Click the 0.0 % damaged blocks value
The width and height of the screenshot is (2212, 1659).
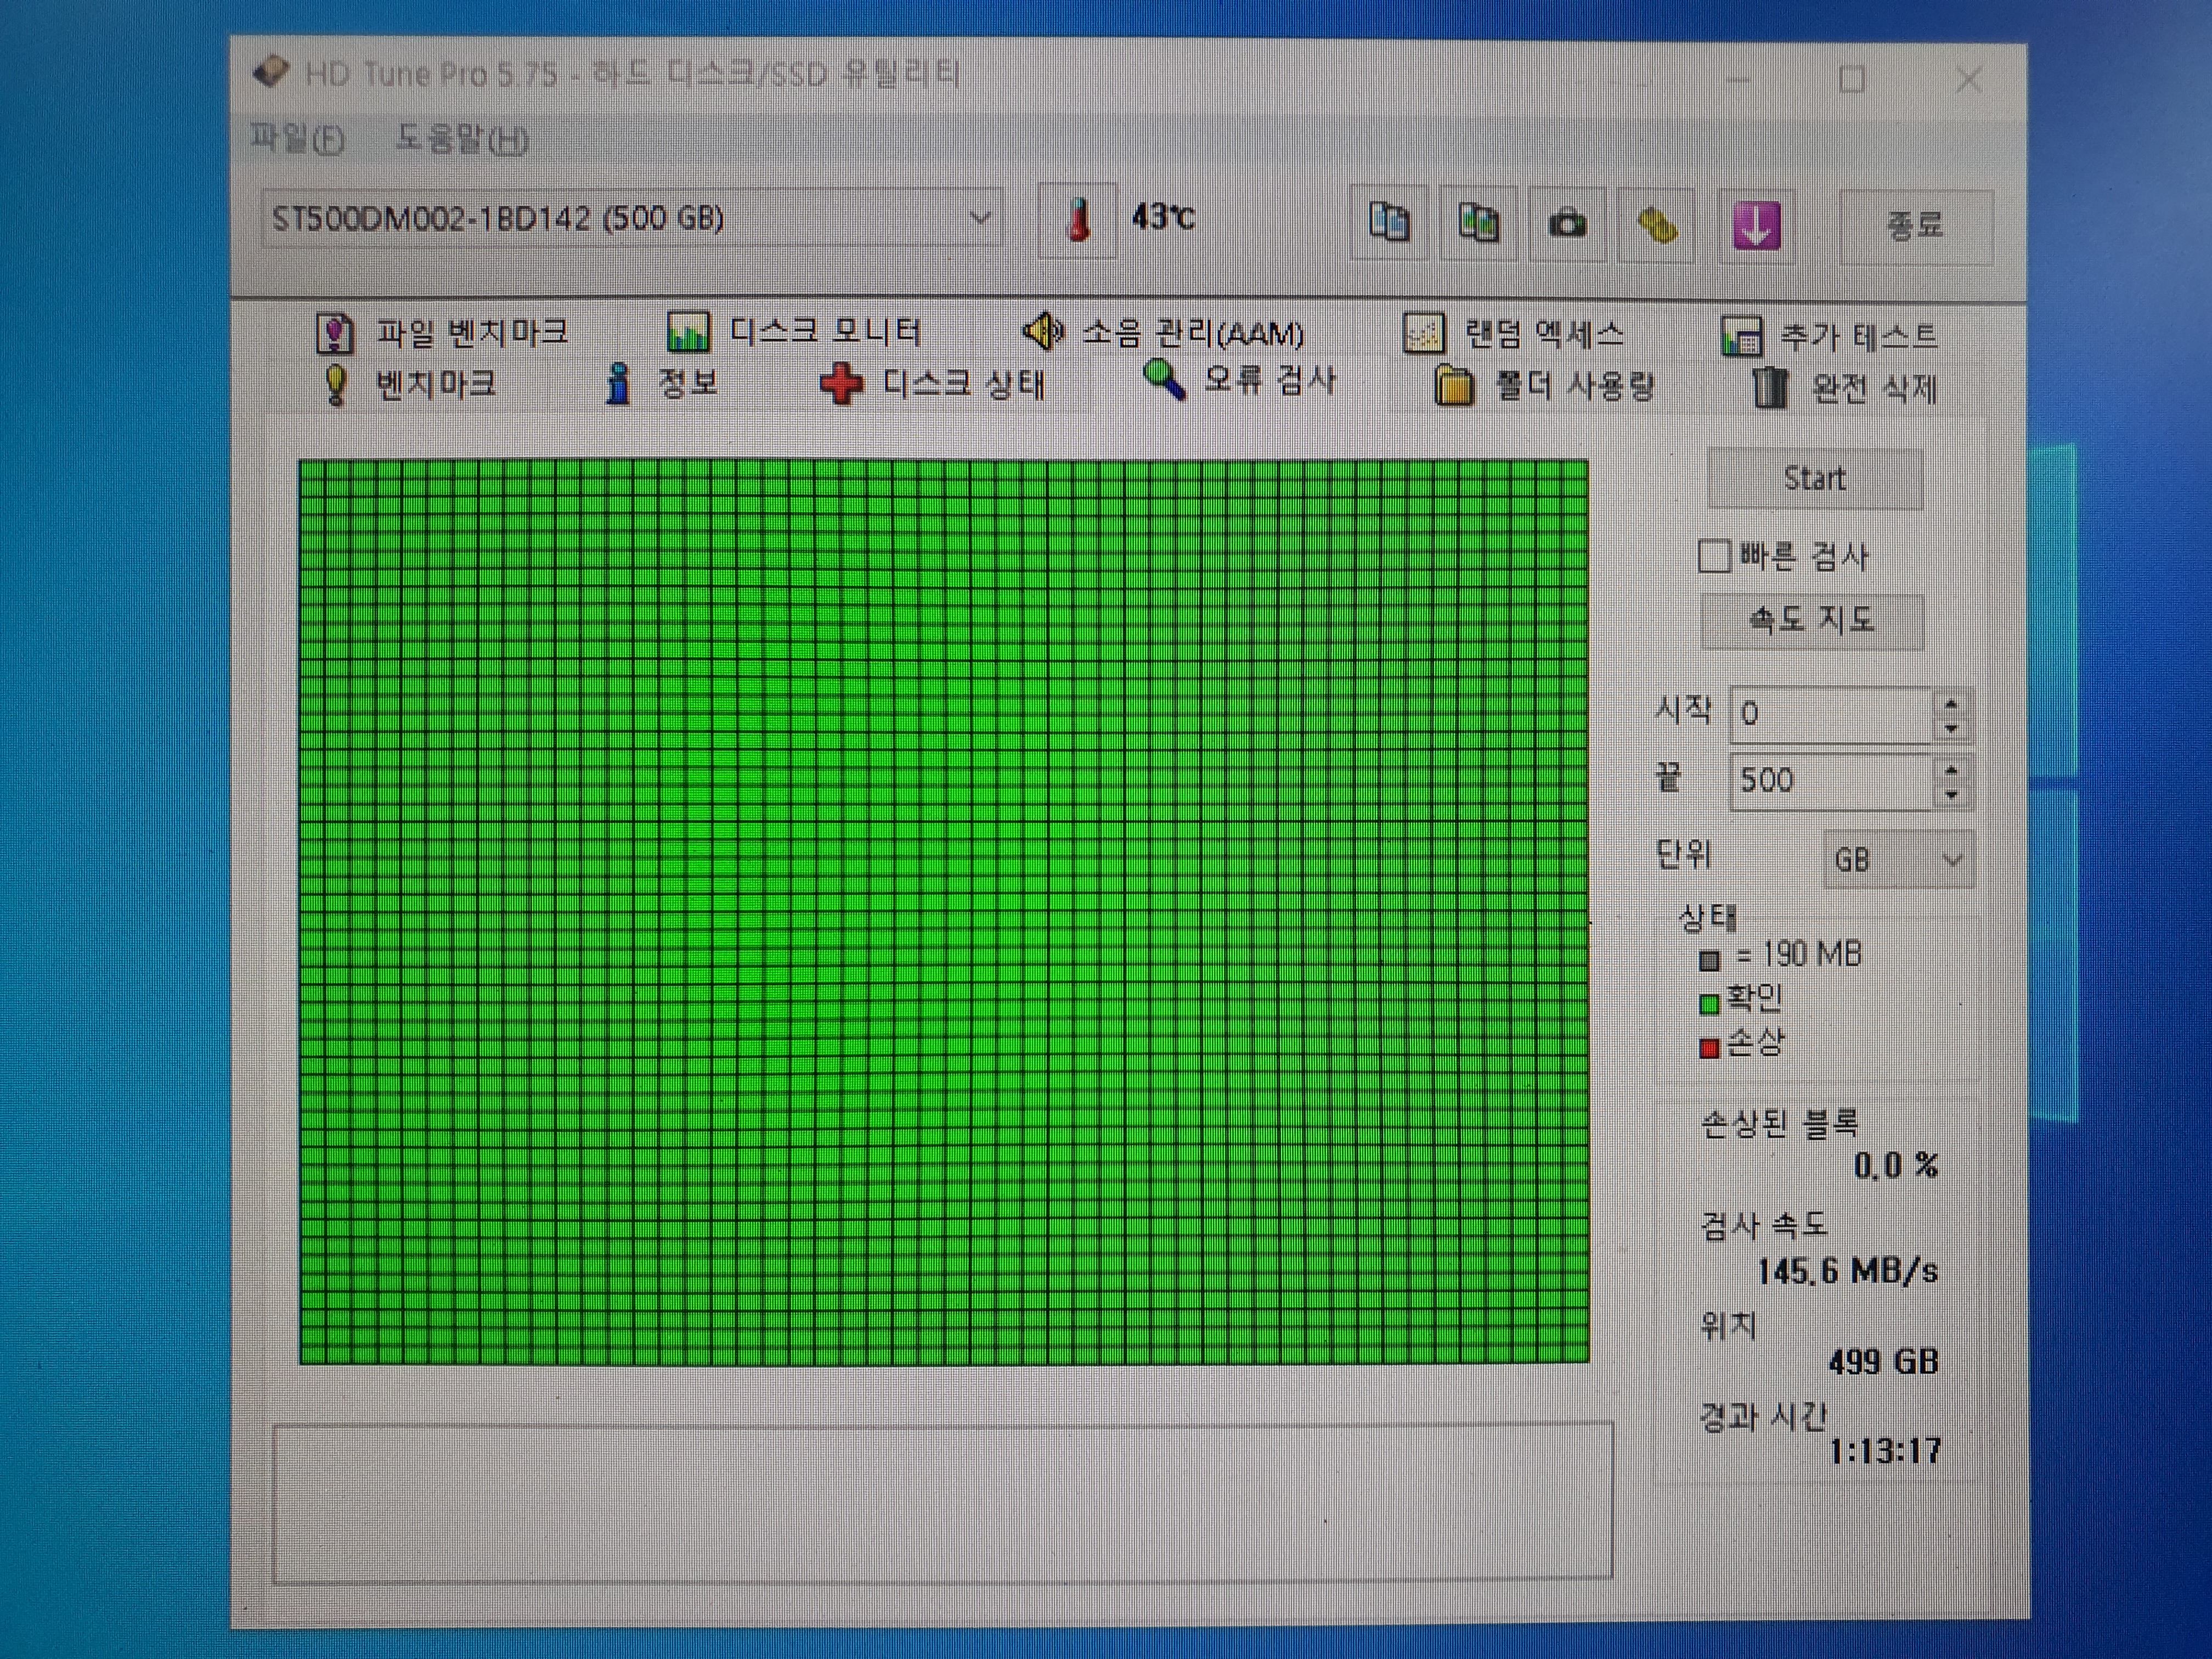coord(1896,1165)
